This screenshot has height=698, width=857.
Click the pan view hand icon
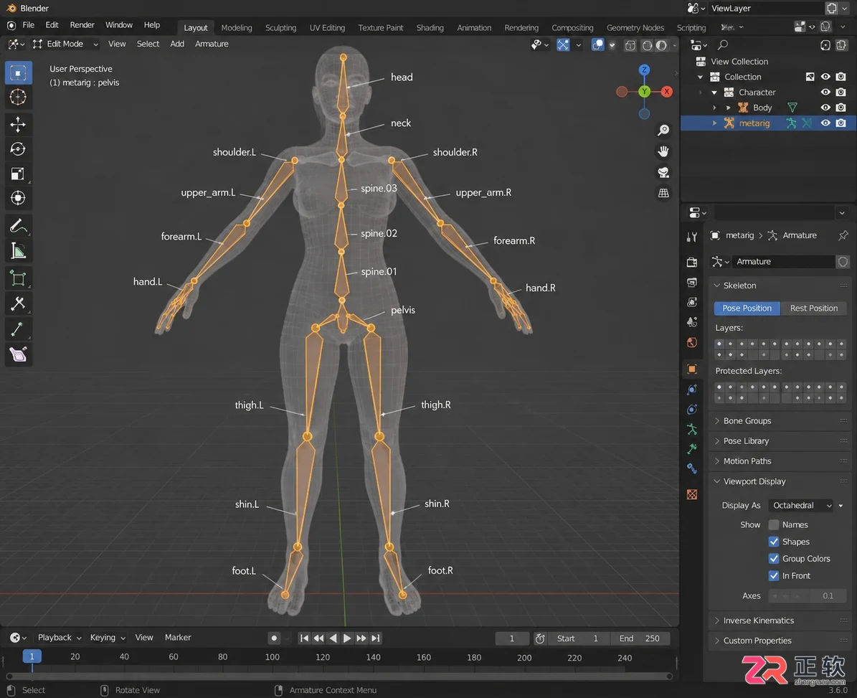(663, 151)
